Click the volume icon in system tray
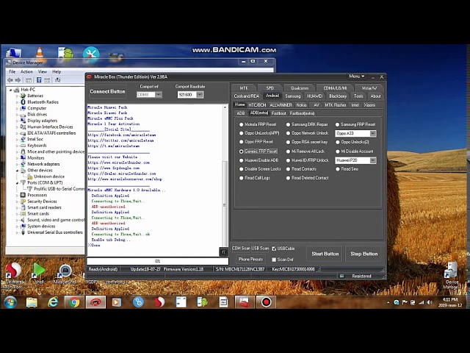This screenshot has height=353, width=470. 430,302
